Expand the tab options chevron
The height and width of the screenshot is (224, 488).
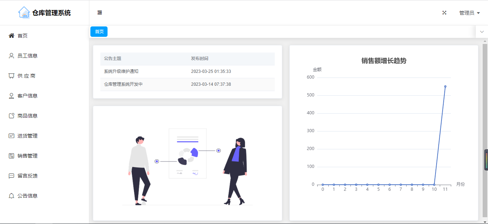point(482,32)
